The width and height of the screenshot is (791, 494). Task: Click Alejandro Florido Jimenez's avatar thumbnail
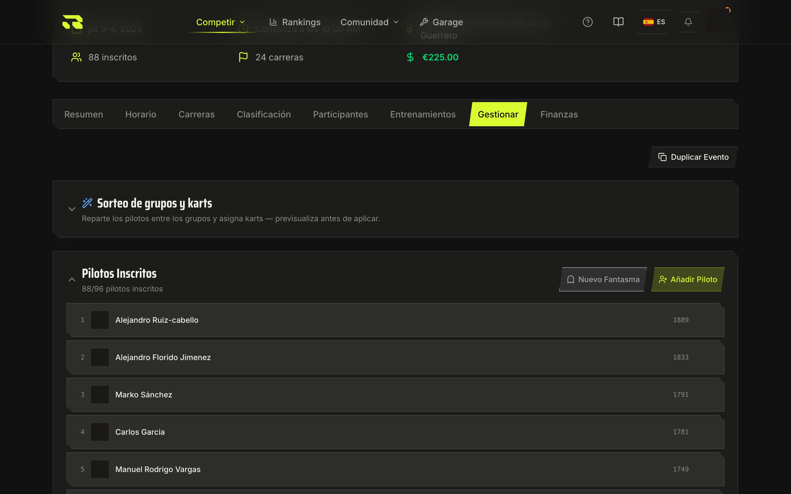click(x=100, y=357)
